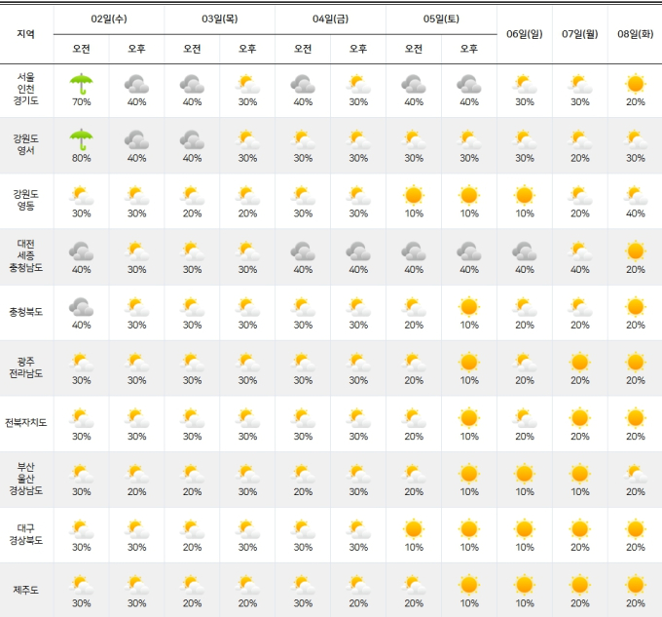Click the cloudy icon for 대전 세종 충청남도 on 02일 오전
Viewport: 662px width, 617px height.
[81, 251]
